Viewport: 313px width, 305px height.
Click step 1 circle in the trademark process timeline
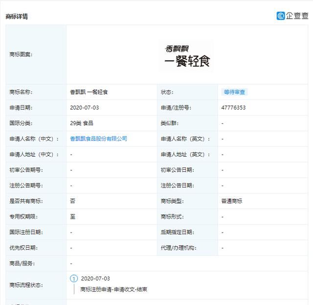click(x=74, y=279)
